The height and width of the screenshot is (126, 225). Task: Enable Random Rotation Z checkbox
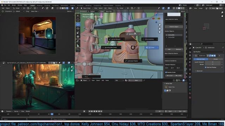point(178,68)
